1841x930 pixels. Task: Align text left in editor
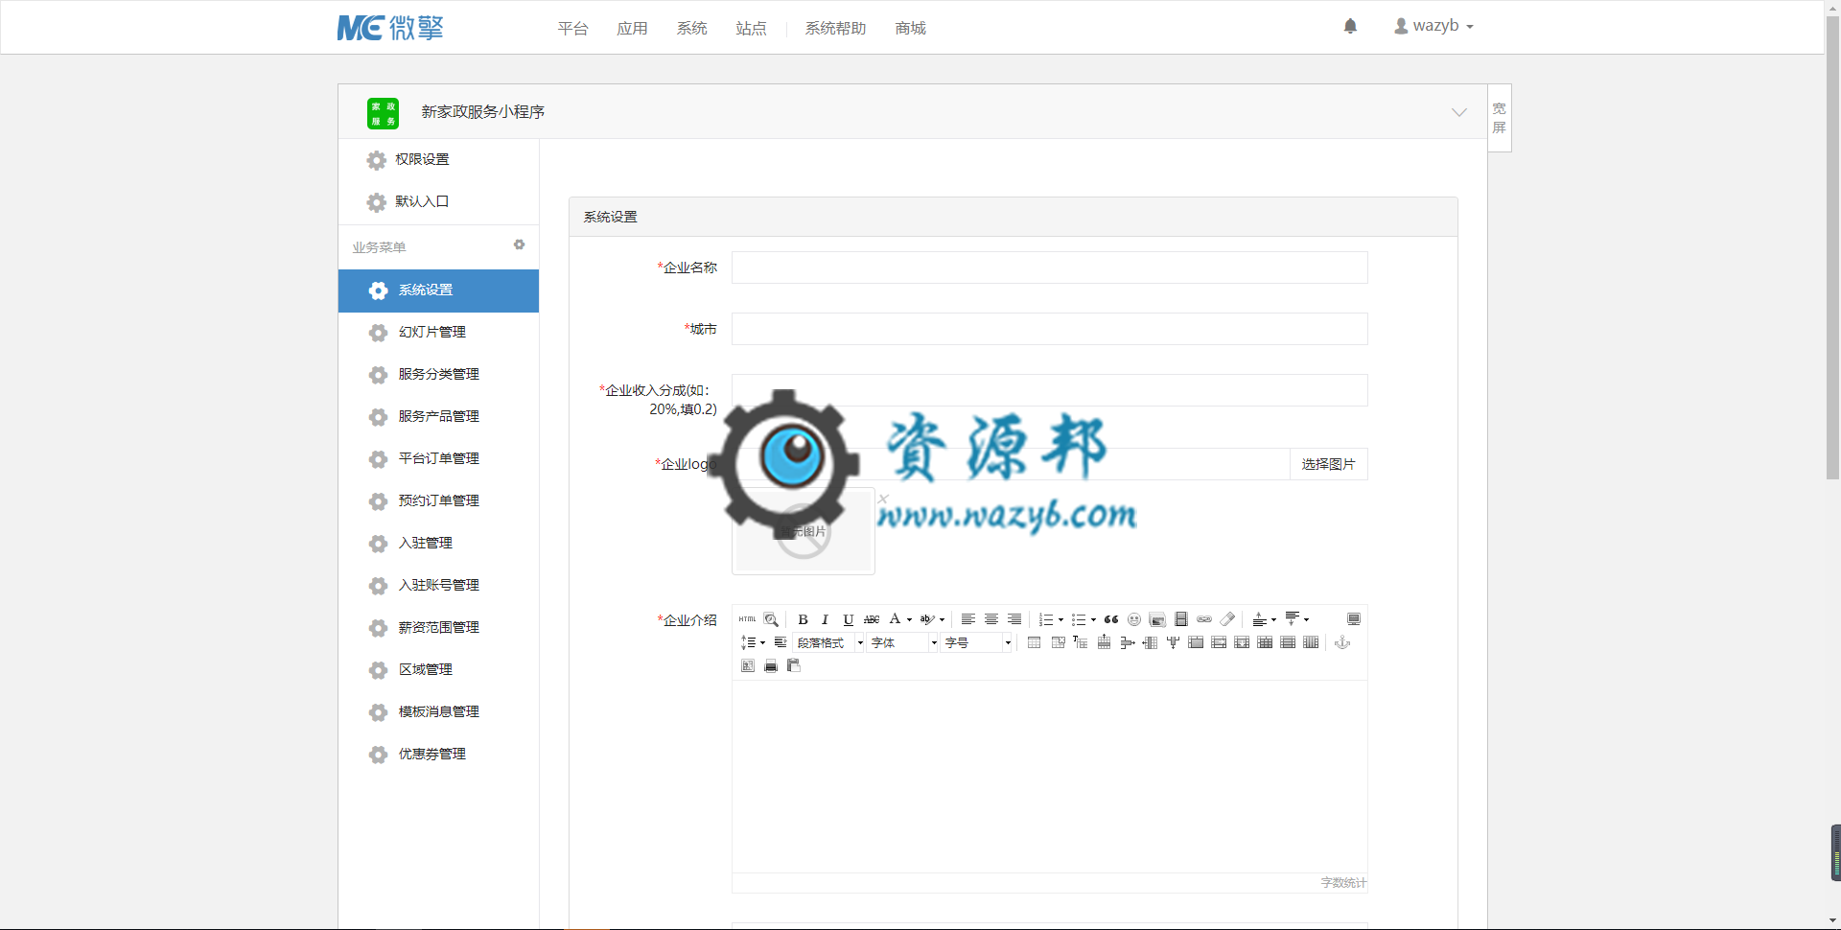pos(968,619)
